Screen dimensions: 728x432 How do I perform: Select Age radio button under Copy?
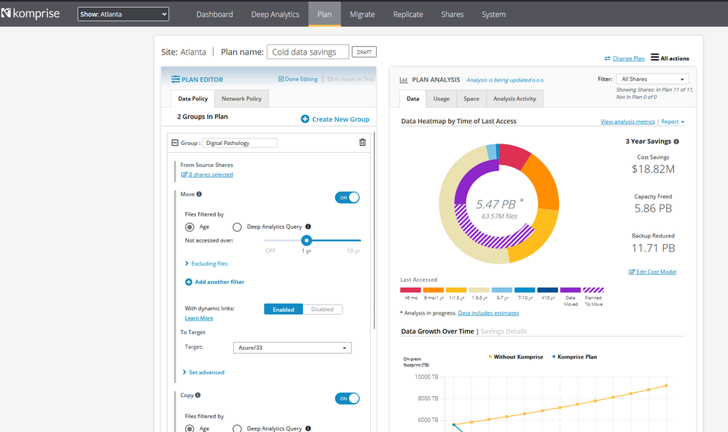pos(189,428)
